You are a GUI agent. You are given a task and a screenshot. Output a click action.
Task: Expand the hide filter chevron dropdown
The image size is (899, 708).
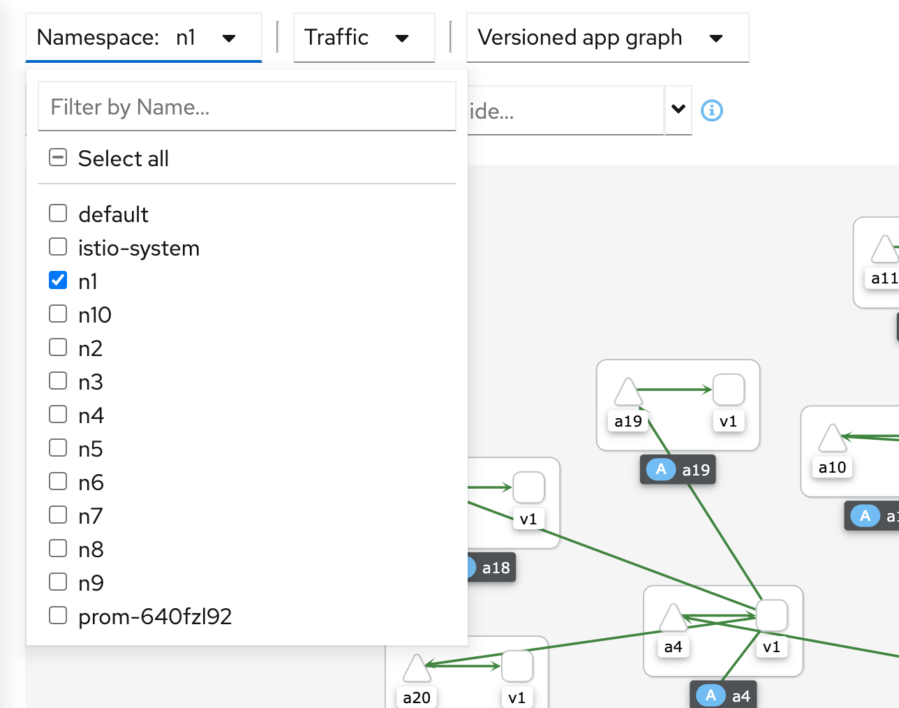[678, 110]
